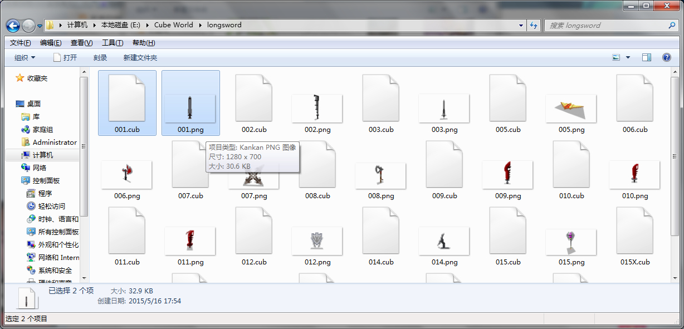Viewport: 684px width, 329px height.
Task: Select the 015.png image thumbnail
Action: [571, 242]
